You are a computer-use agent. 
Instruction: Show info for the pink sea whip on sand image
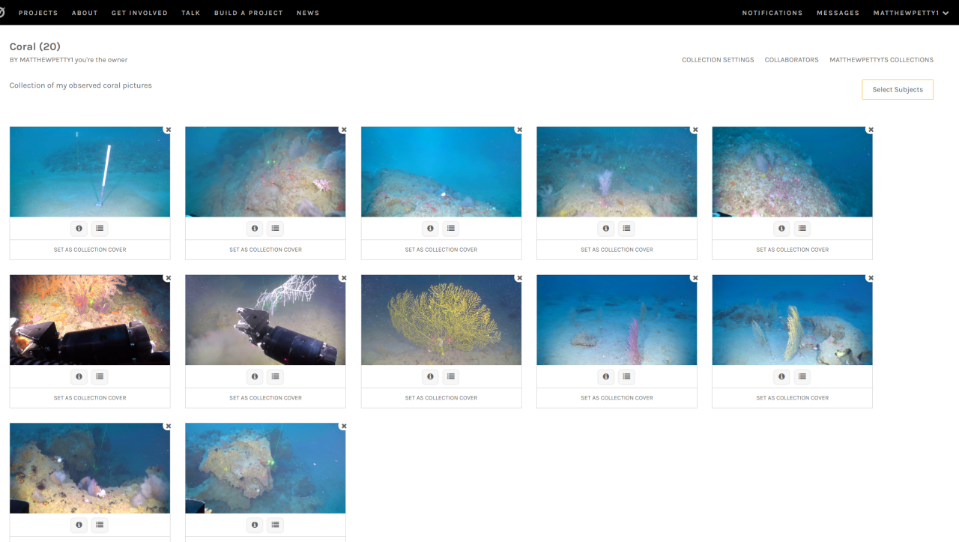(x=606, y=376)
